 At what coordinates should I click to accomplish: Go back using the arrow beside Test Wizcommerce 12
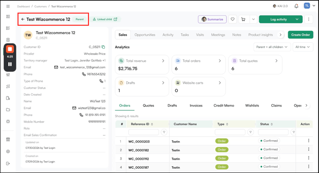(x=23, y=19)
